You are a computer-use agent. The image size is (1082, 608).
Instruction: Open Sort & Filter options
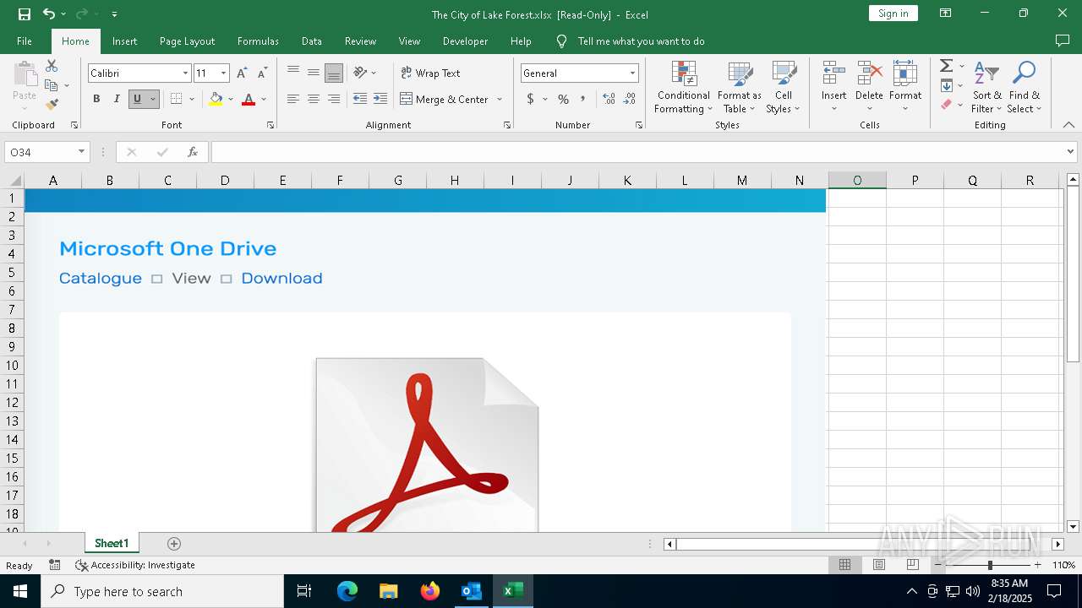[986, 87]
